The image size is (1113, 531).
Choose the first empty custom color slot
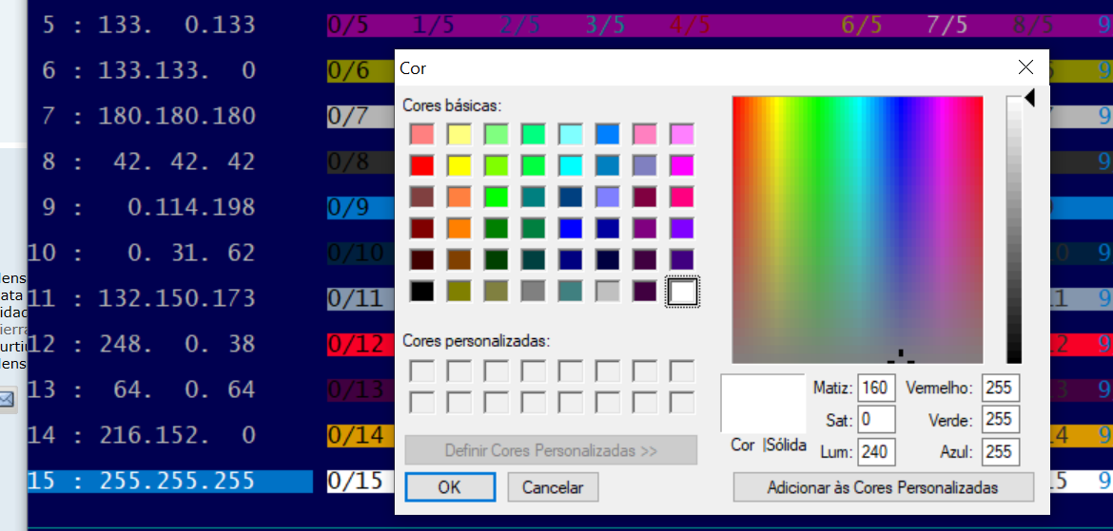(422, 371)
